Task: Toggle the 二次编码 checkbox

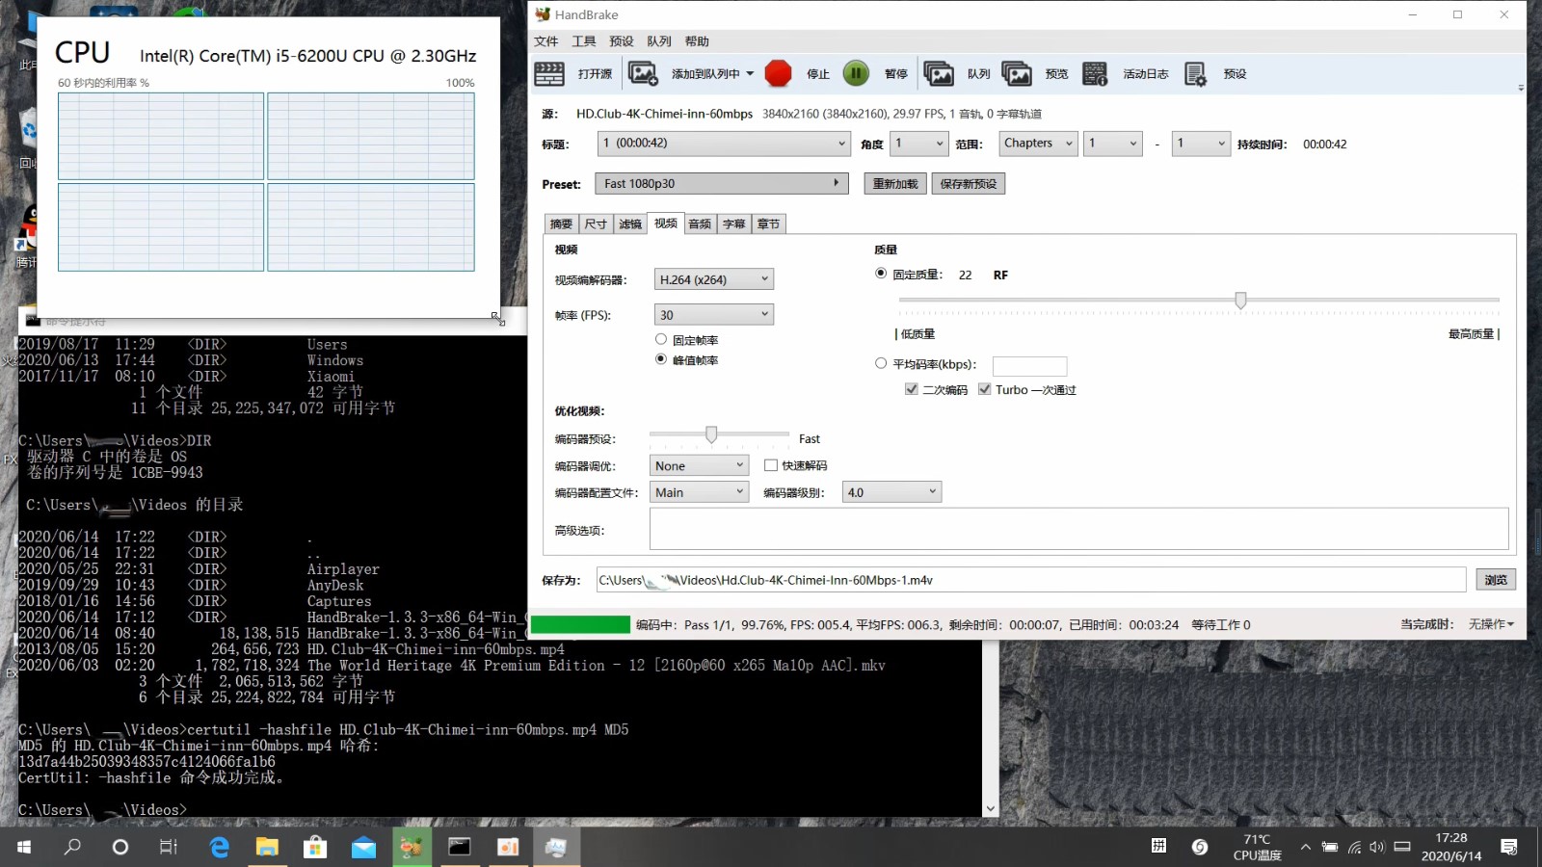Action: (912, 389)
